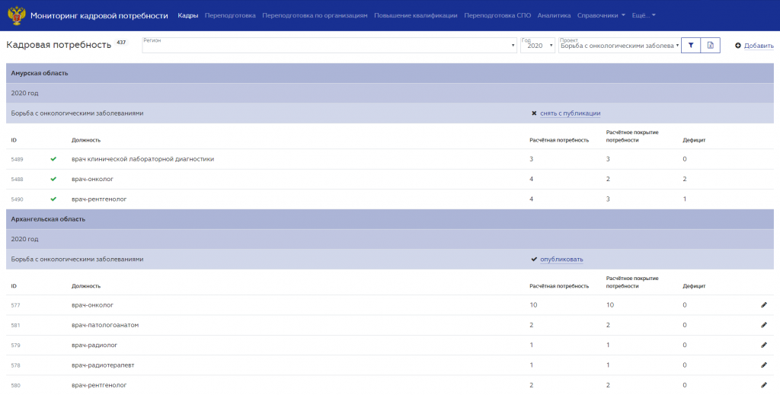780x395 pixels.
Task: Go to Аналитика section
Action: (x=554, y=15)
